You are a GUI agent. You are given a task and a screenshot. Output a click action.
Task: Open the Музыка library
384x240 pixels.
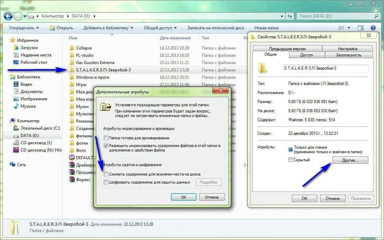[28, 106]
